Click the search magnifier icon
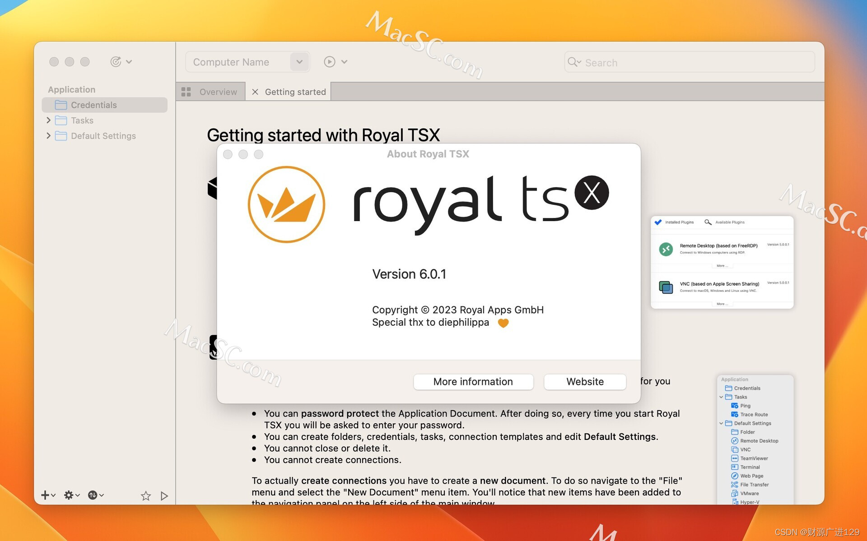 pos(573,62)
